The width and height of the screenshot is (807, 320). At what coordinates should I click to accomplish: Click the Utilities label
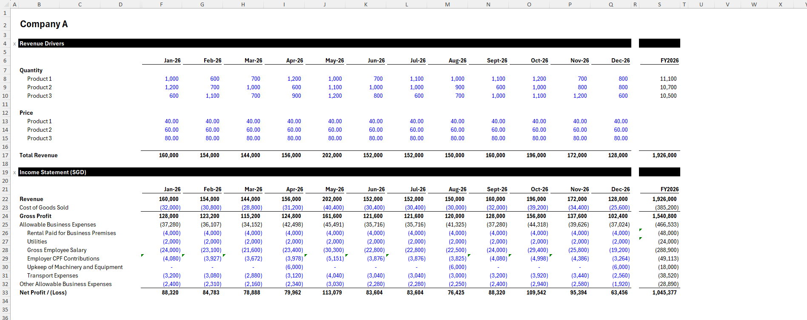pos(37,241)
